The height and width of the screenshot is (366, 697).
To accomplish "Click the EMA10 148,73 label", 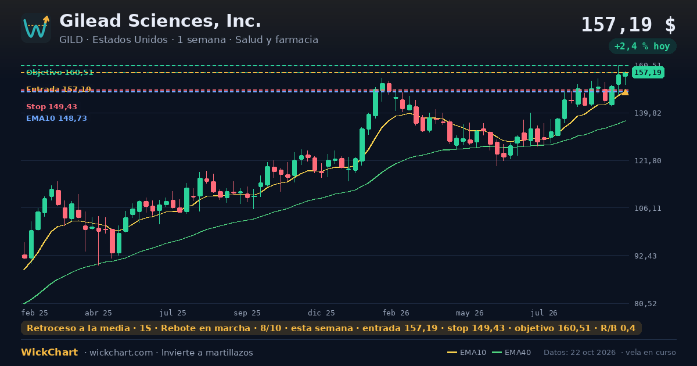I will tap(56, 119).
